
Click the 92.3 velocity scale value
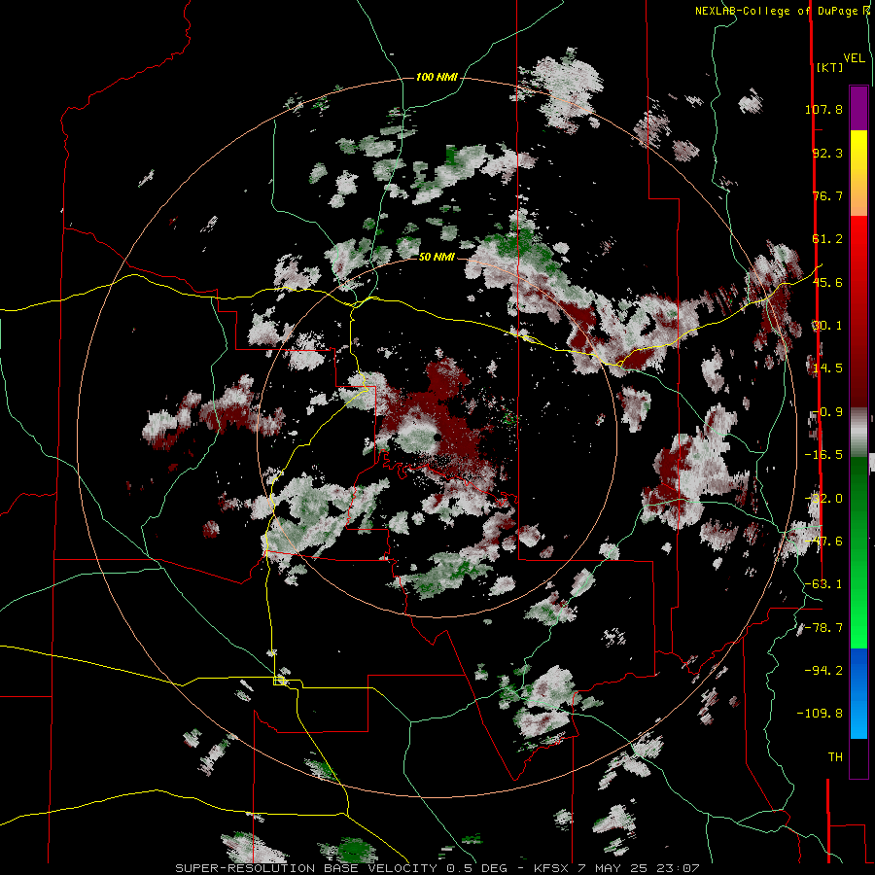tap(827, 153)
